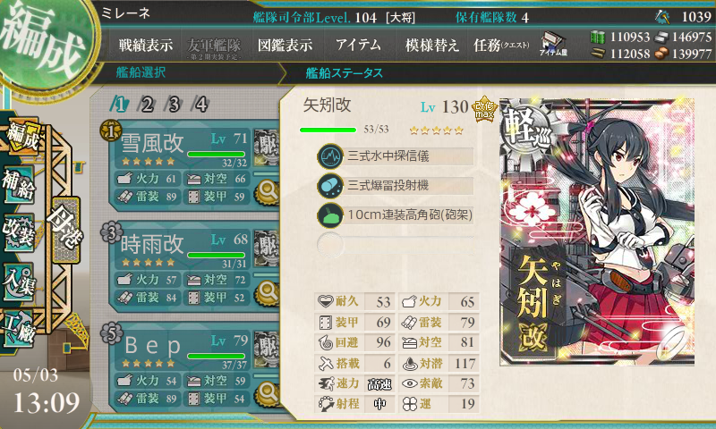Open the 模様替え furniture menu
716x429 pixels.
pos(431,45)
